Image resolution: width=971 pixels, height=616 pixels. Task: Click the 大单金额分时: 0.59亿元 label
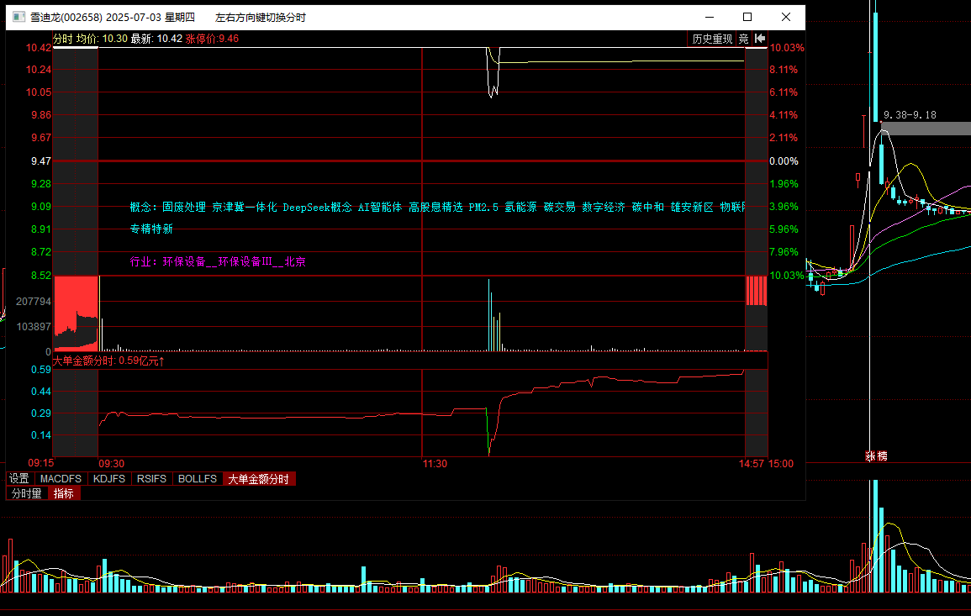pyautogui.click(x=109, y=361)
